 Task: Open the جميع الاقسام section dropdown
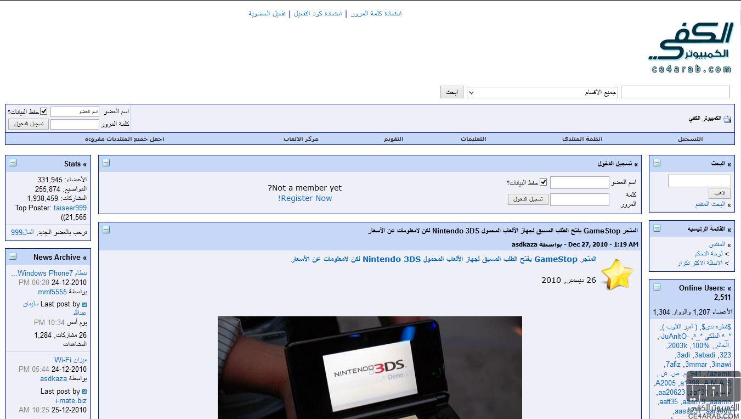tap(542, 92)
